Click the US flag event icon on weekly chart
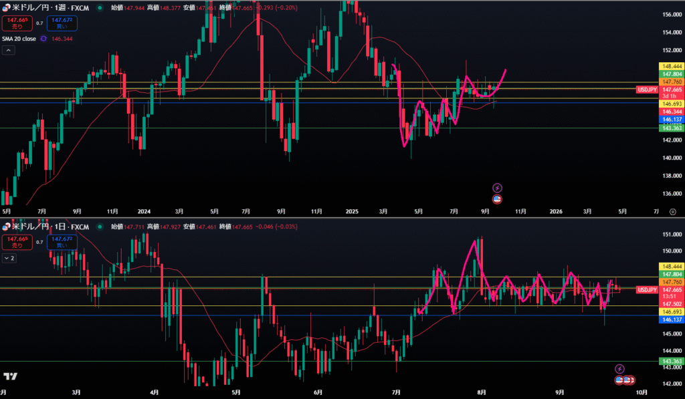Screen dimensions: 685x399 497,198
